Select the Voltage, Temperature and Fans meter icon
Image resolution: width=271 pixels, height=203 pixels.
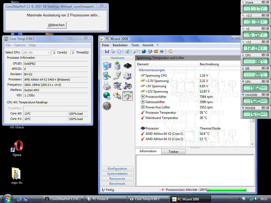(128, 96)
